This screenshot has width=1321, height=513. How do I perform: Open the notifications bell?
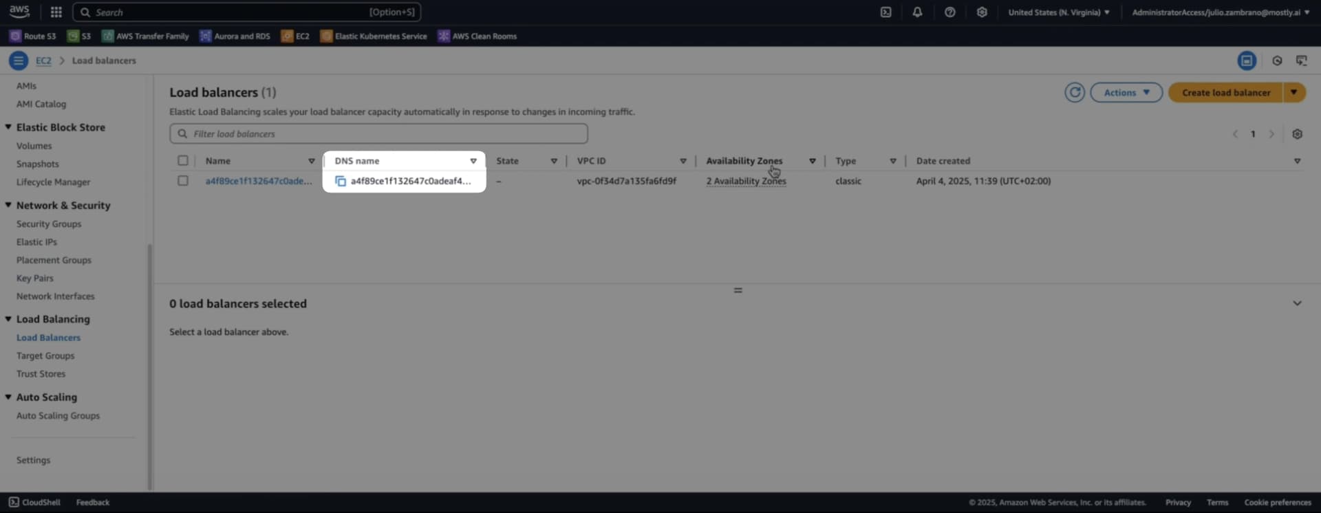click(x=917, y=12)
